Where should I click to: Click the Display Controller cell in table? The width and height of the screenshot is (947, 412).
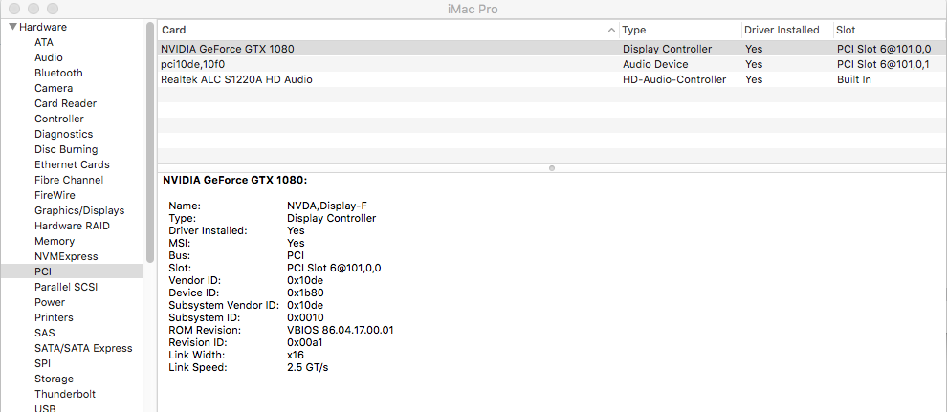pyautogui.click(x=668, y=49)
